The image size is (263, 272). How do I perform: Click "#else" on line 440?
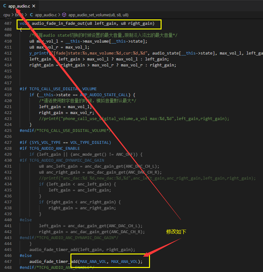point(26,220)
